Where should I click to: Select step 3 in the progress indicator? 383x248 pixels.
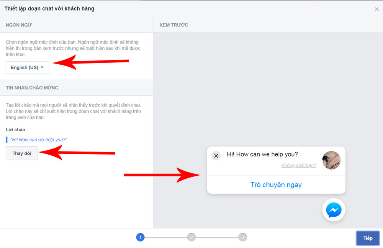242,237
